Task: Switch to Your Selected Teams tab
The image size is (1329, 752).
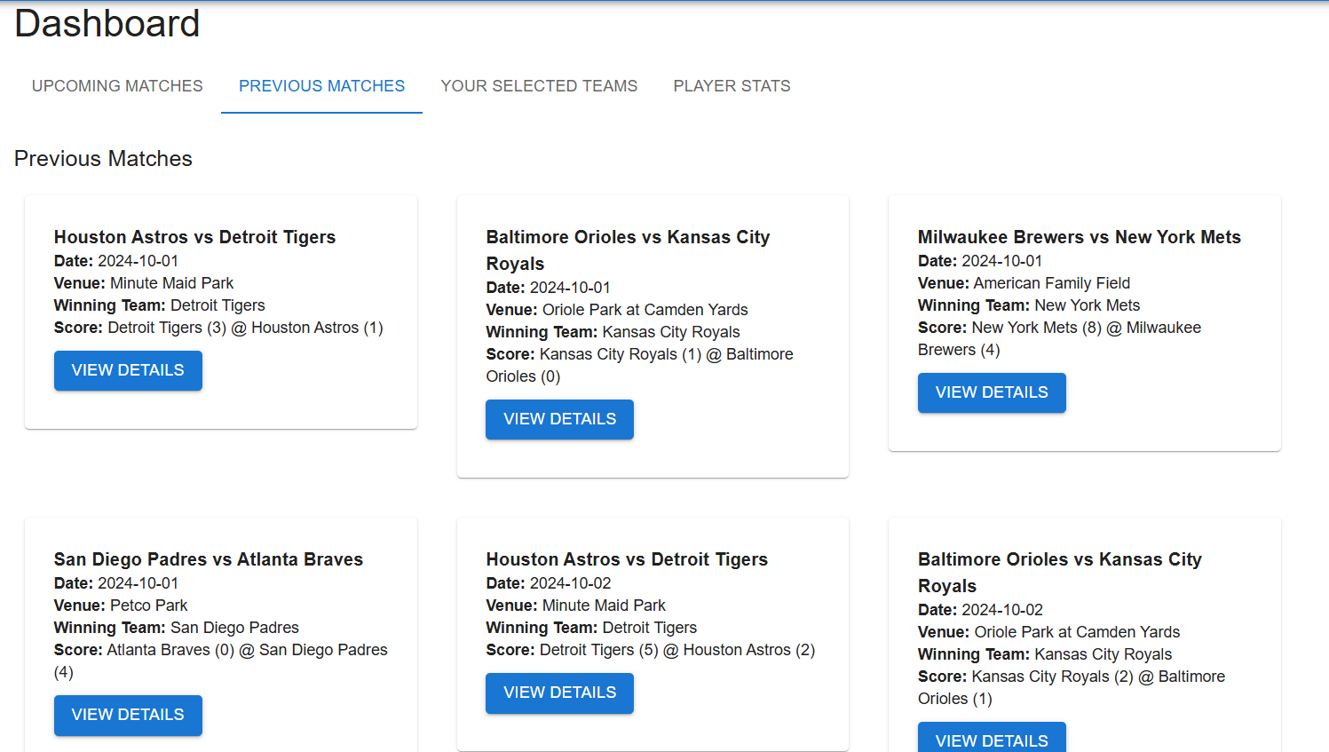Action: click(x=539, y=86)
